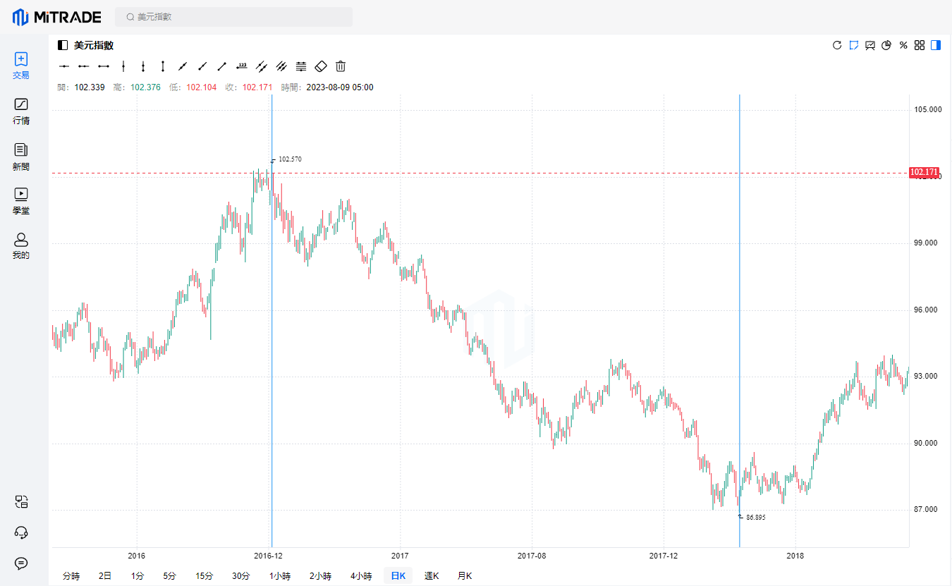952x586 pixels.
Task: Select the price line 123 drawing tool
Action: click(x=242, y=66)
